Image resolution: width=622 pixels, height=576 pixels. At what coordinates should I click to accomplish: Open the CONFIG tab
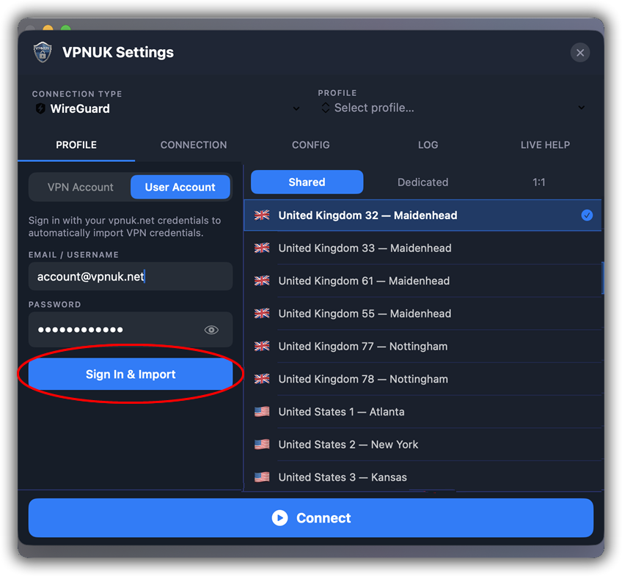click(310, 145)
